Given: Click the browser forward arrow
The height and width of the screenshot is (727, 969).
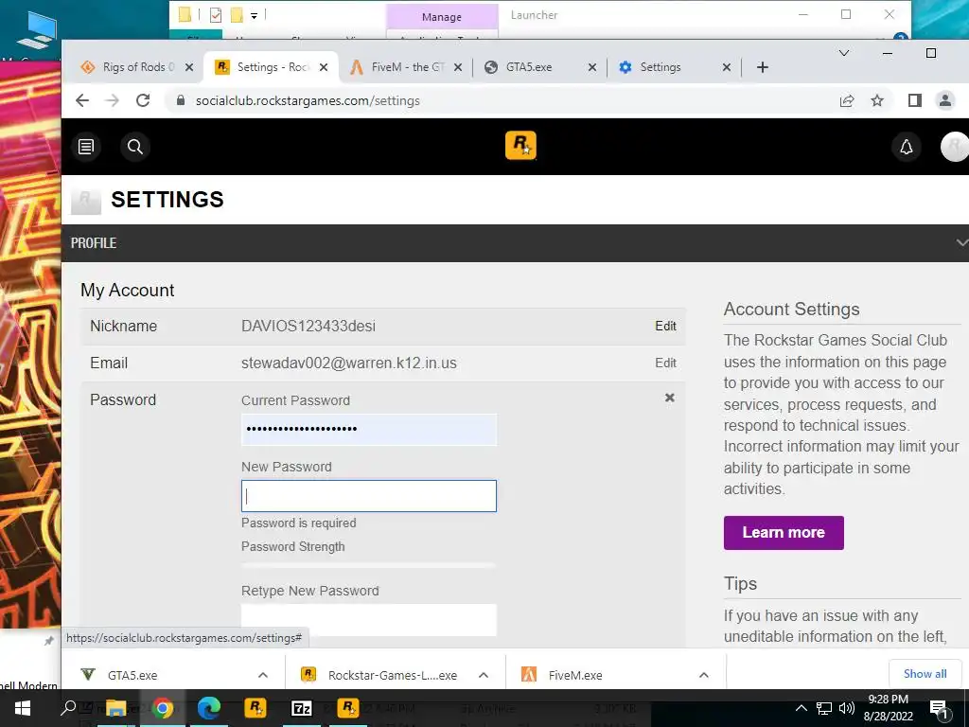Looking at the screenshot, I should pyautogui.click(x=112, y=100).
